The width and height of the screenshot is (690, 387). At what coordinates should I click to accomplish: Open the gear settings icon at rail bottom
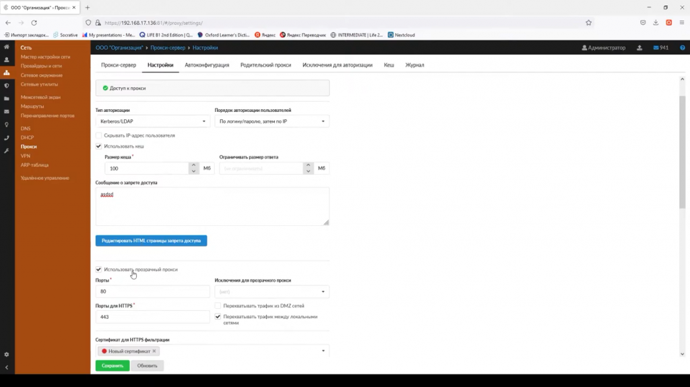click(7, 355)
